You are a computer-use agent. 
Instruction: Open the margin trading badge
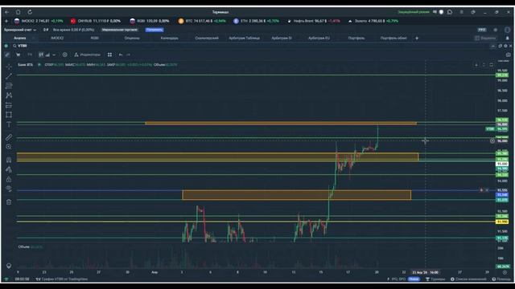120,30
